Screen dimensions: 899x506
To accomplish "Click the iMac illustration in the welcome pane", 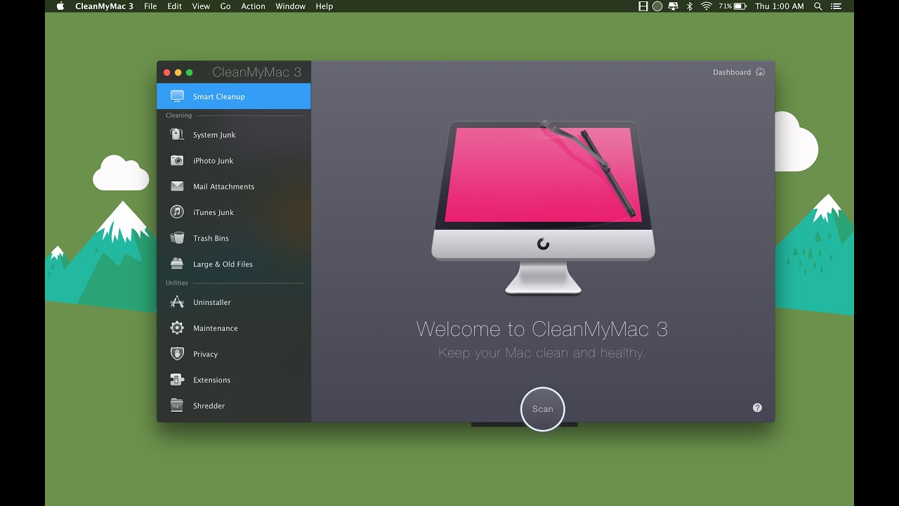I will pyautogui.click(x=543, y=206).
